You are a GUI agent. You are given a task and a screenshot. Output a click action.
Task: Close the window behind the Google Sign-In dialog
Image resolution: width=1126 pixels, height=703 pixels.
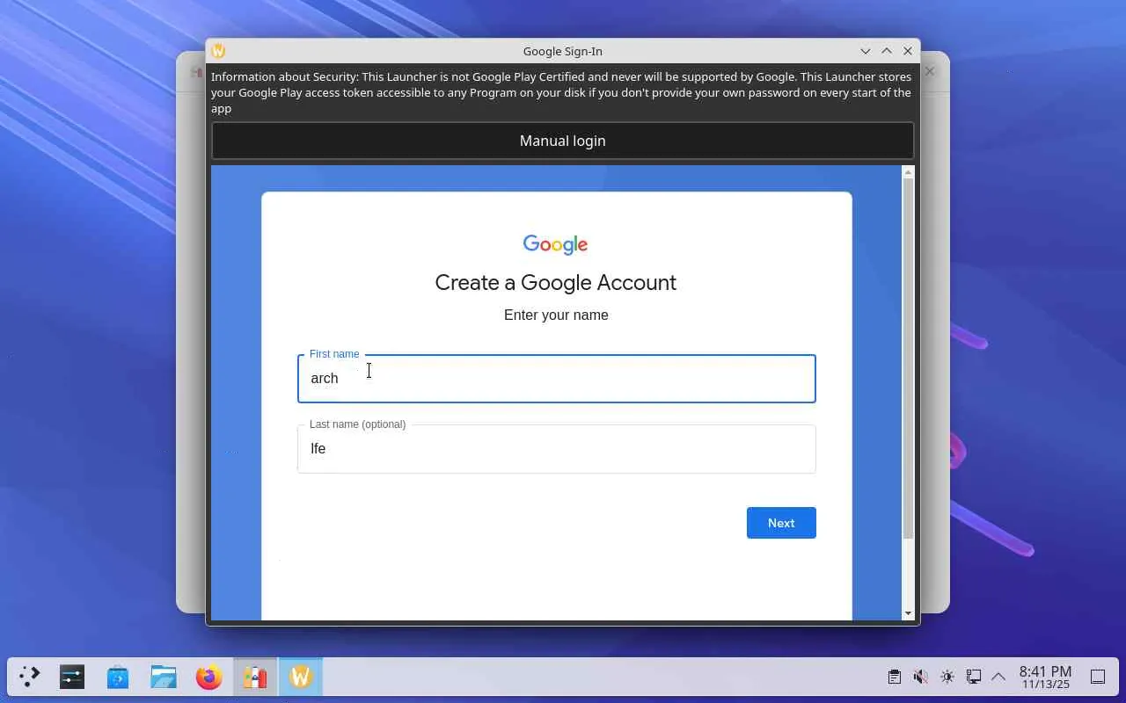pos(930,71)
